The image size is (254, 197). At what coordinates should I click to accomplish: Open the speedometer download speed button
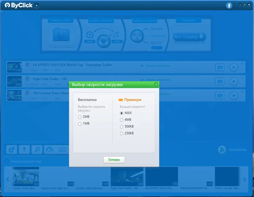click(56, 149)
